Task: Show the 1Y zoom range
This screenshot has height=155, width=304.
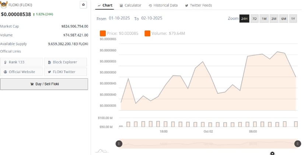Action: 293,19
